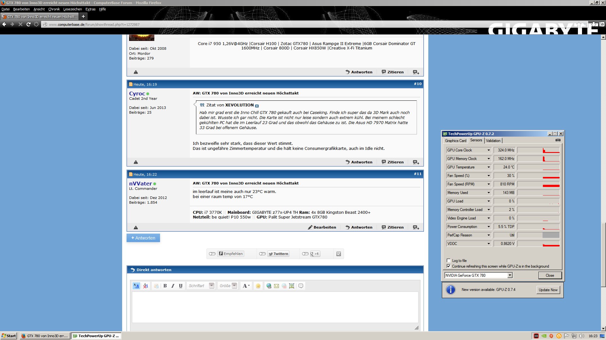Go back in Firefox
The height and width of the screenshot is (340, 606).
(4, 24)
